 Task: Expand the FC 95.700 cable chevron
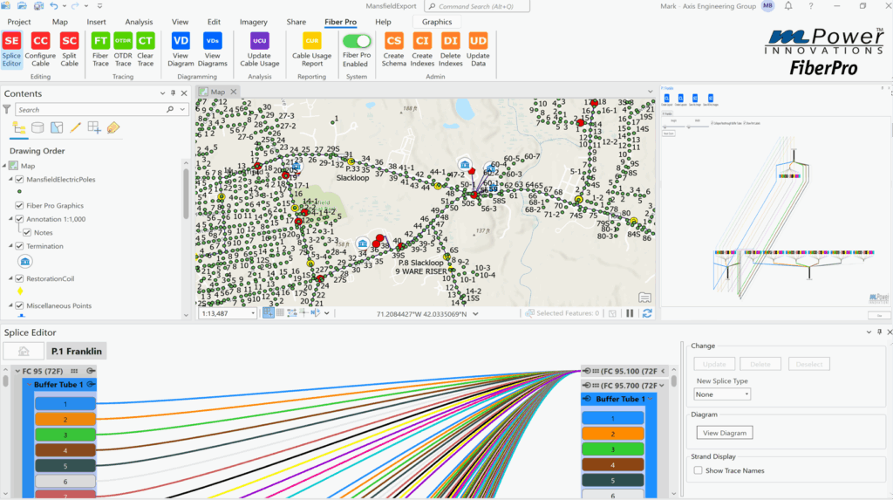[662, 386]
